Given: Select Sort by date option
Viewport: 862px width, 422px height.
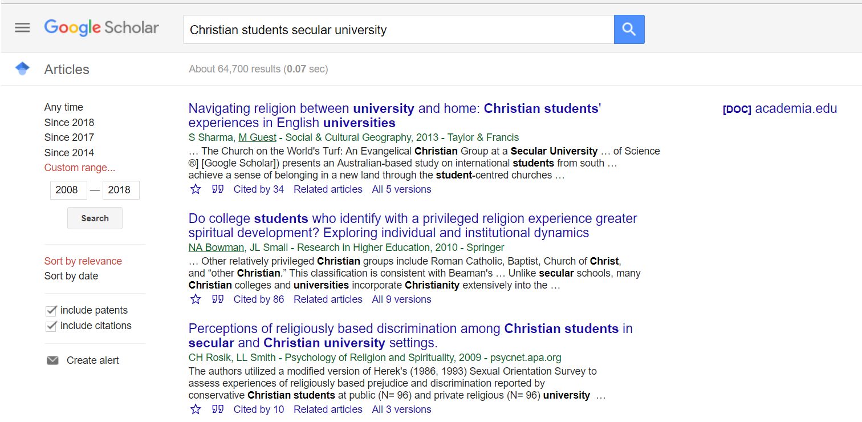Looking at the screenshot, I should tap(71, 276).
